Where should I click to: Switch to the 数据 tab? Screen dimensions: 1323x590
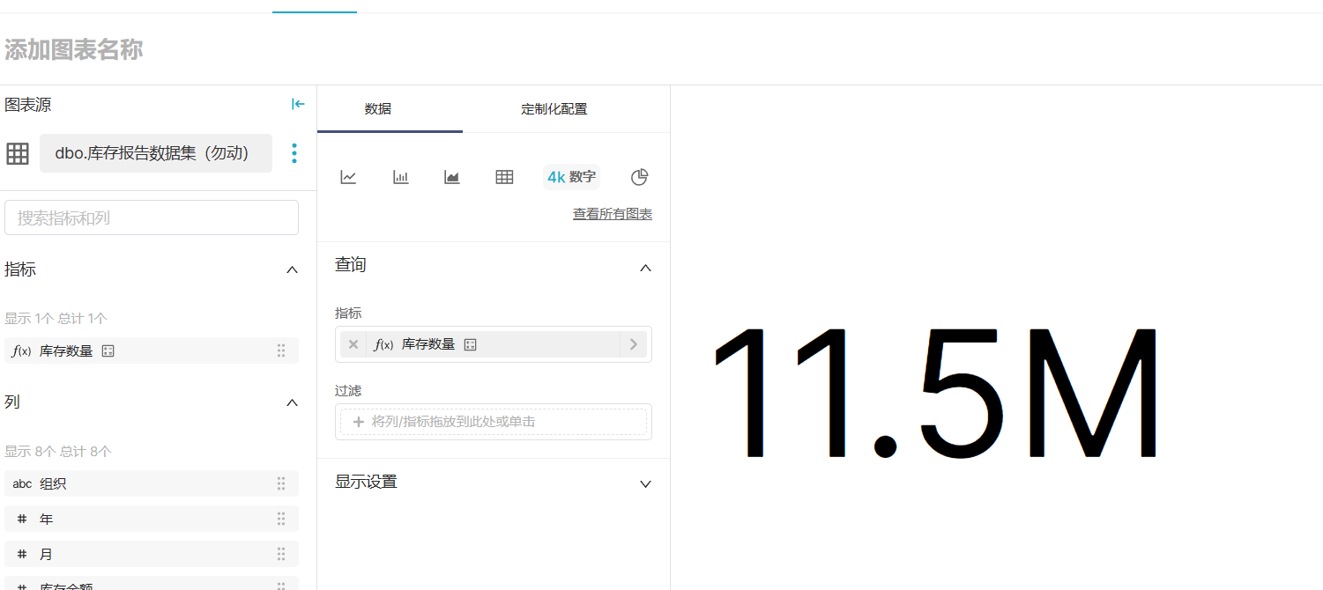click(x=378, y=109)
